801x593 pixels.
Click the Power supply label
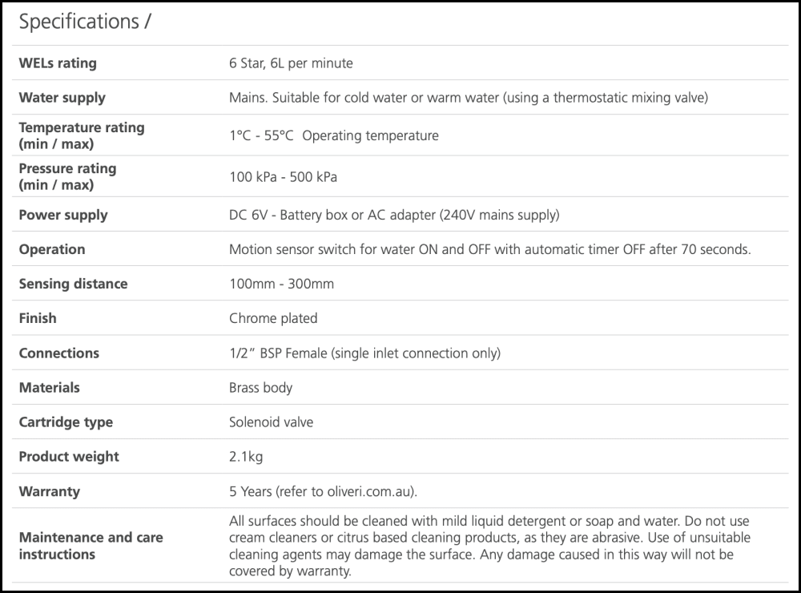[62, 215]
